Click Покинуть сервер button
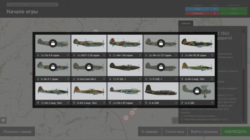Screen dimensions: 250x140 point(17,132)
